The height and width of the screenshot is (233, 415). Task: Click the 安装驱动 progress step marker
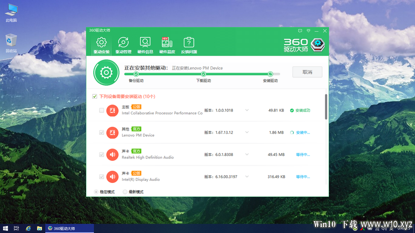pos(270,74)
